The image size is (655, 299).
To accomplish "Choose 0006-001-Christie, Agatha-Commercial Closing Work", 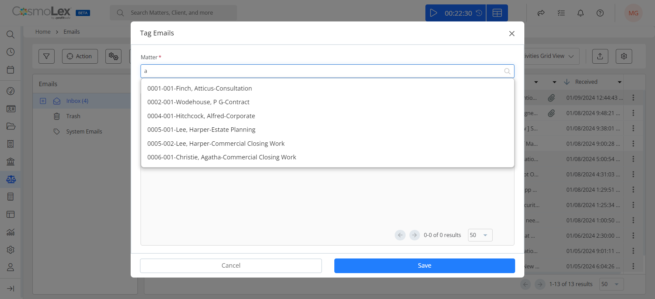I will [222, 157].
